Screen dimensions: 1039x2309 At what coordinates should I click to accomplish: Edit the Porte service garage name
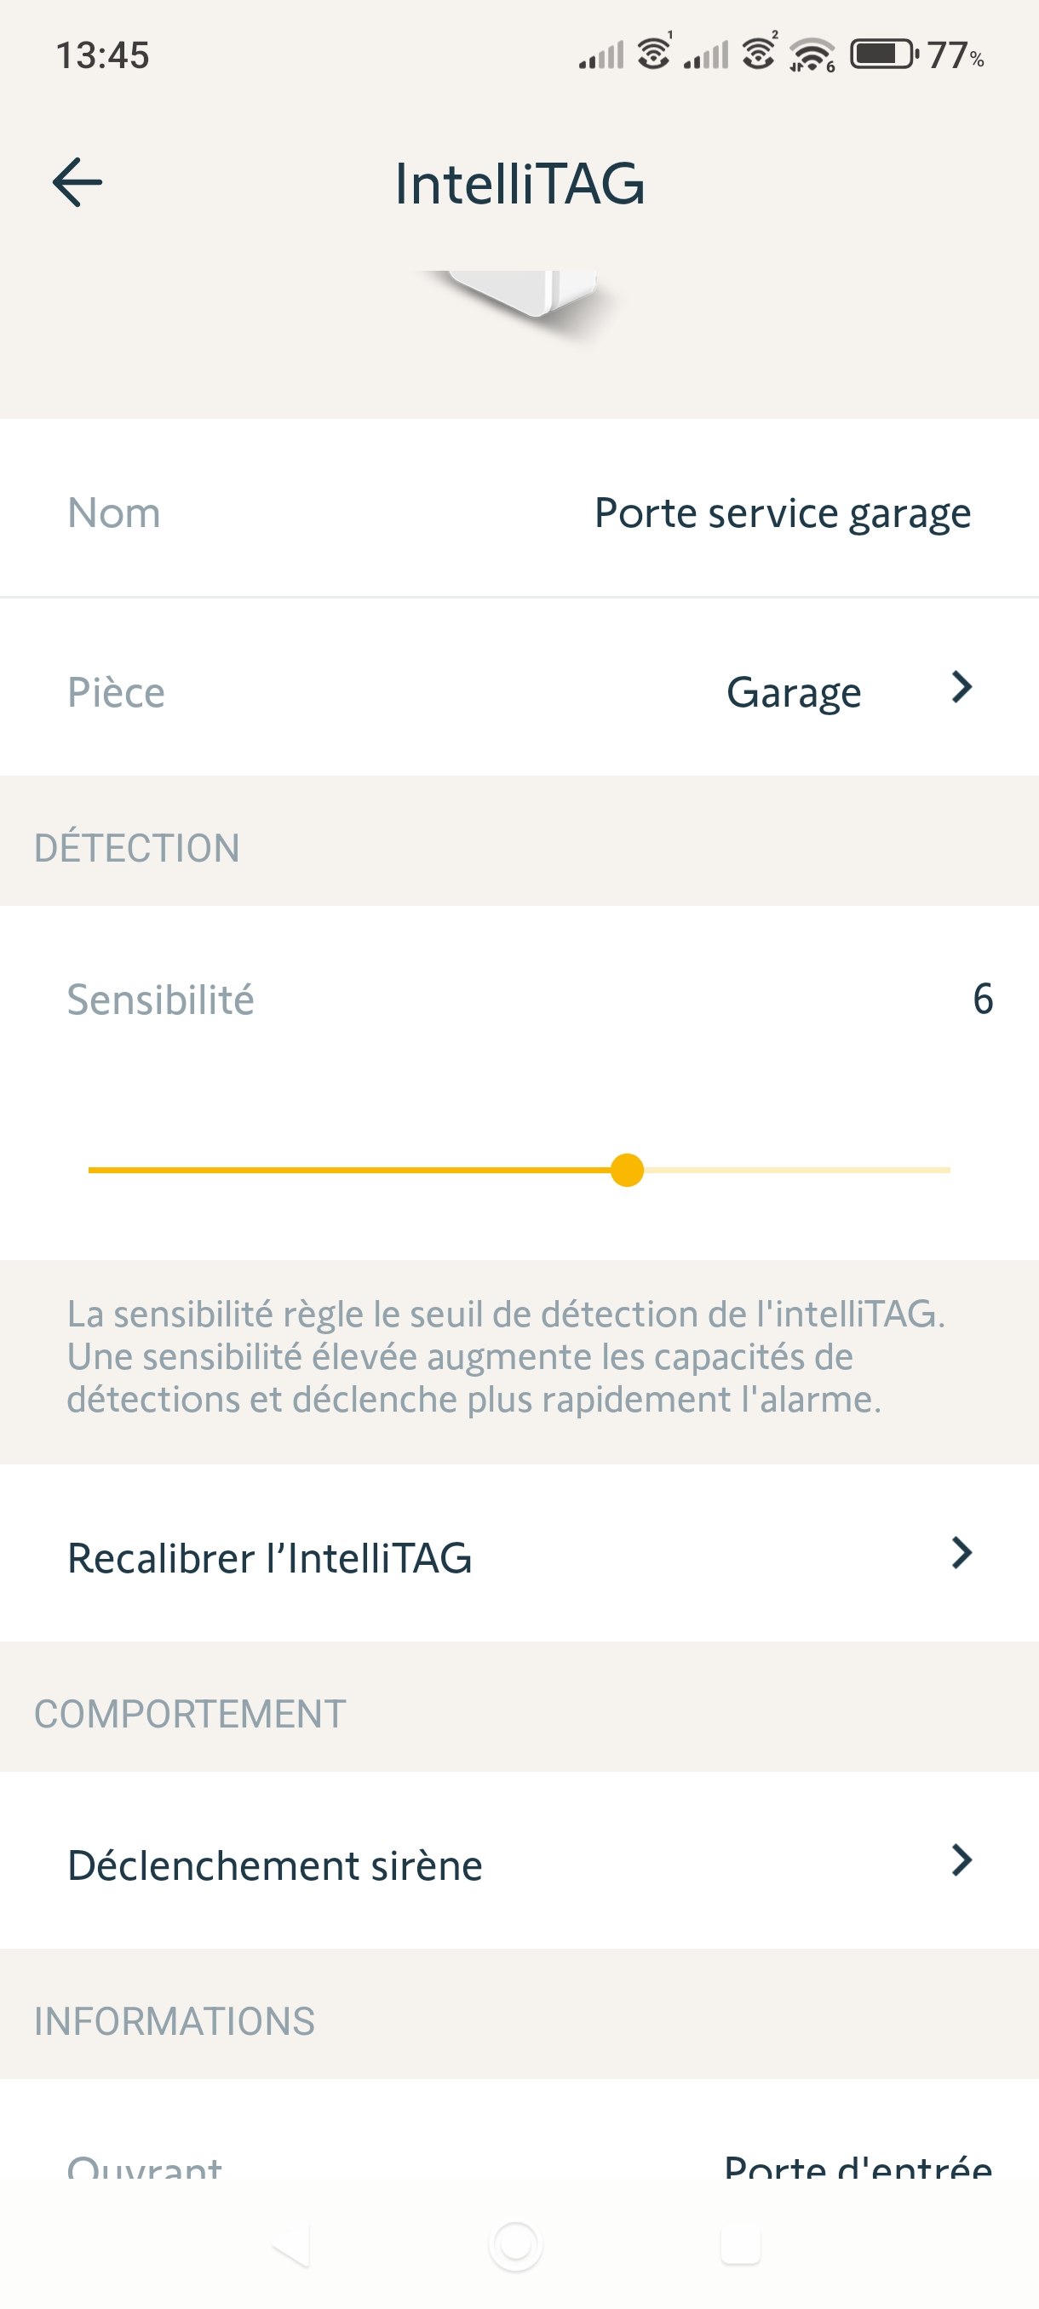point(782,513)
